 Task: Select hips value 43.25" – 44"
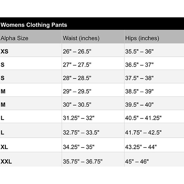click(141, 147)
